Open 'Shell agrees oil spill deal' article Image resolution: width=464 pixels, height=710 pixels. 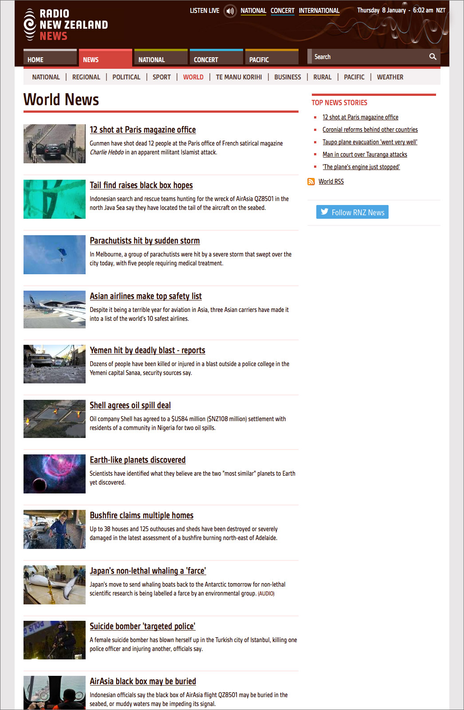pyautogui.click(x=130, y=405)
